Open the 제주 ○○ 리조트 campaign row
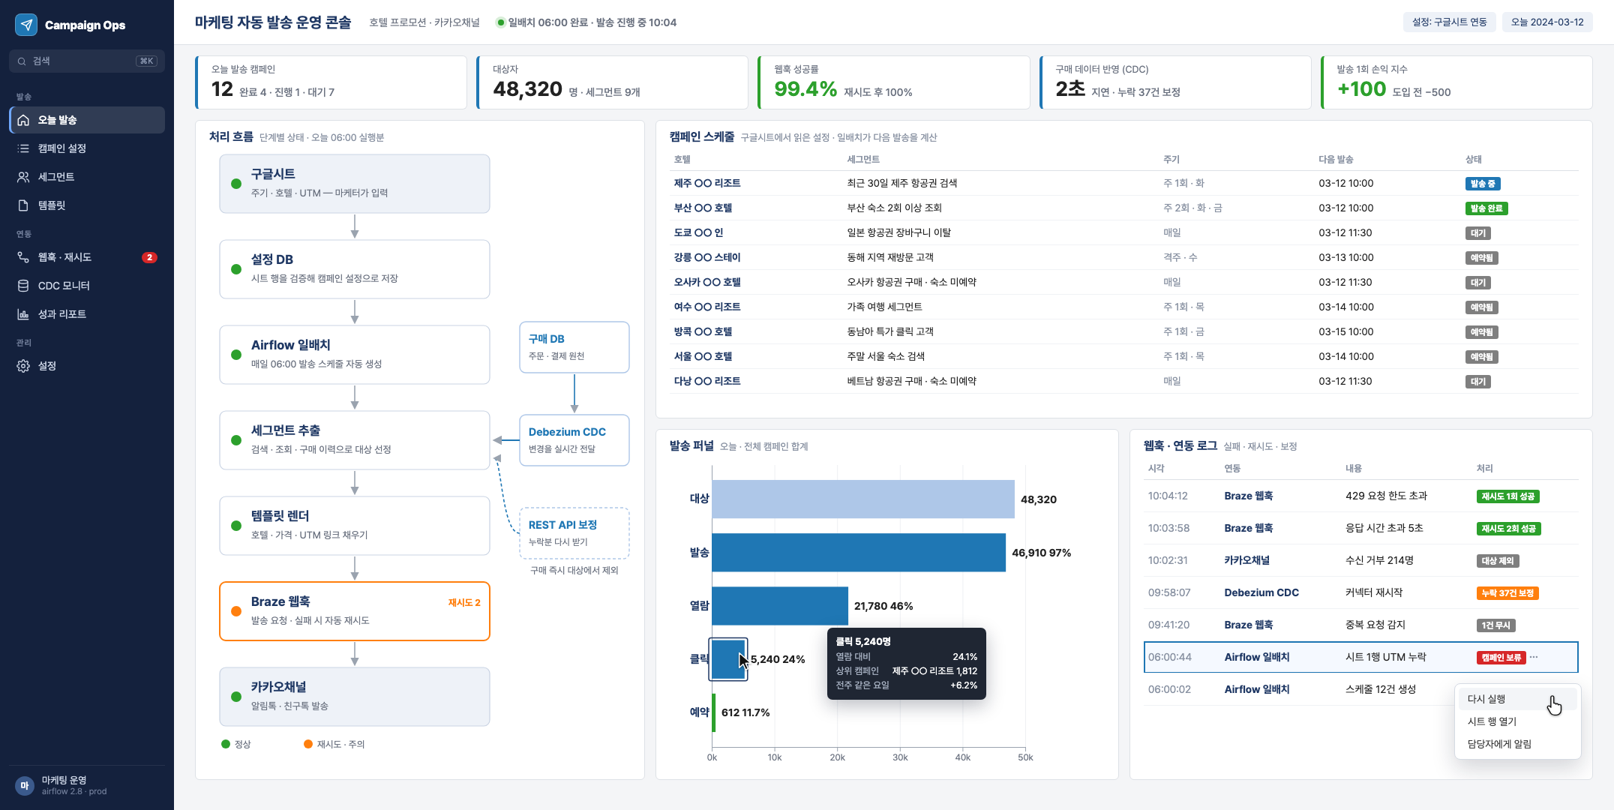Image resolution: width=1614 pixels, height=810 pixels. tap(1123, 184)
